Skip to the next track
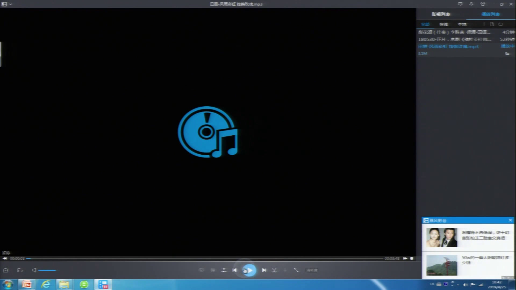The height and width of the screenshot is (290, 516). (264, 270)
